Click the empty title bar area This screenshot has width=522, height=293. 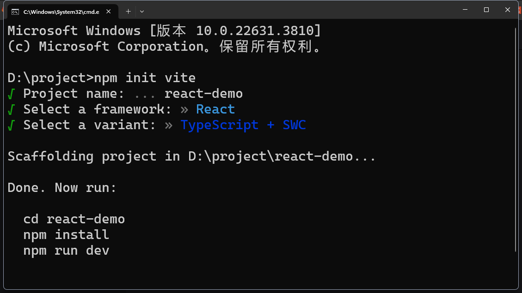click(x=301, y=10)
